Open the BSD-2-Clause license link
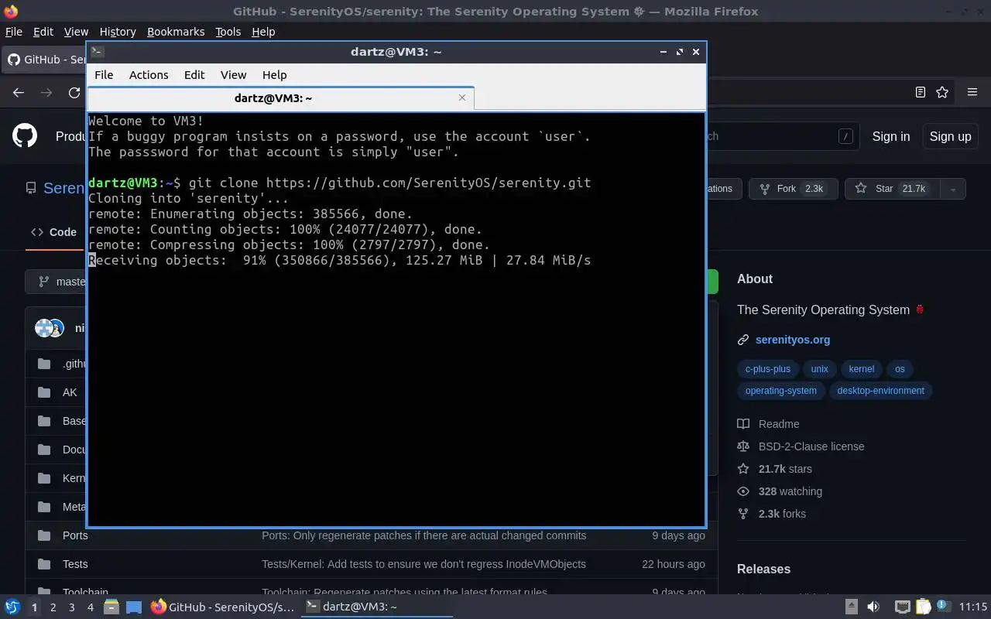991x619 pixels. click(811, 446)
